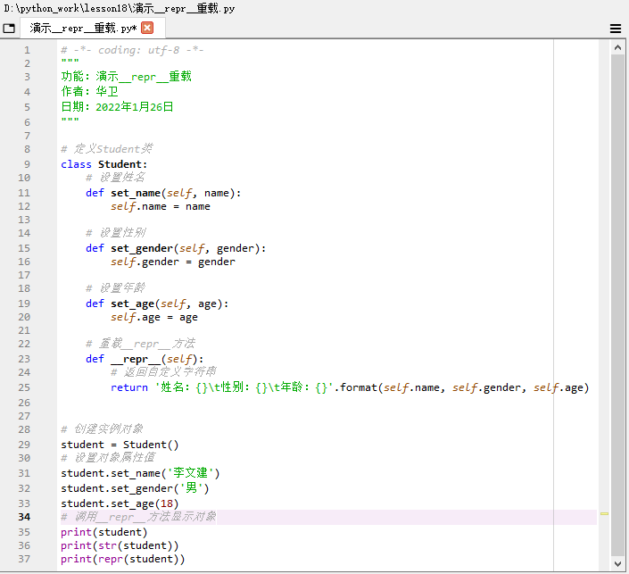Click comment '# 设置年龄' on line 18
The width and height of the screenshot is (629, 574).
(115, 288)
